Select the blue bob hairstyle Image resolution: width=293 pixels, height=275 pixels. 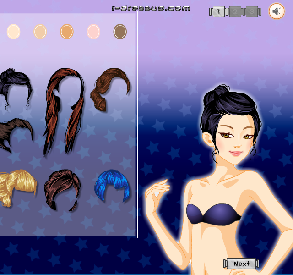(112, 186)
